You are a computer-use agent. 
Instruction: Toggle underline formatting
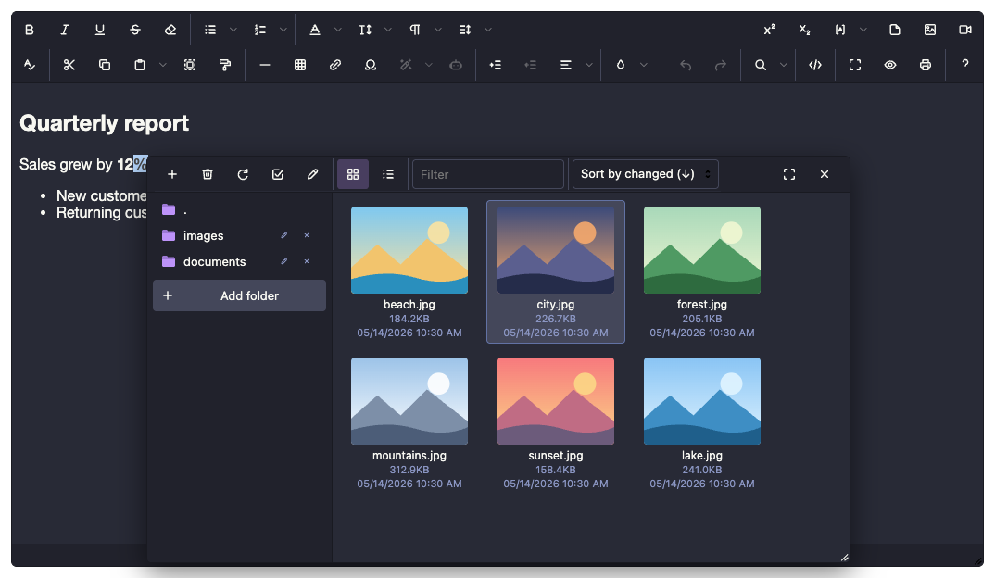(100, 30)
